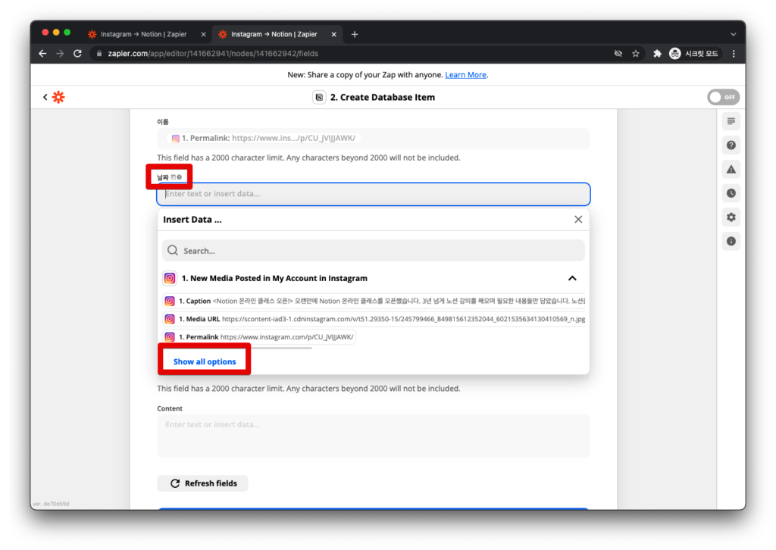This screenshot has width=776, height=550.
Task: Open the Chrome tab list dropdown arrow
Action: click(733, 34)
